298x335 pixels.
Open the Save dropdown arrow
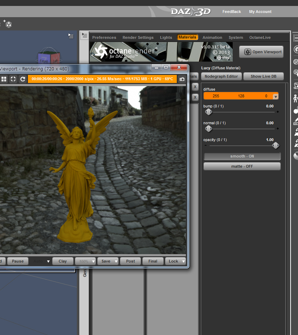116,261
